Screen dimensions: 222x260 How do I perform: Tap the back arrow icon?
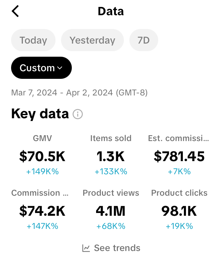[x=15, y=11]
